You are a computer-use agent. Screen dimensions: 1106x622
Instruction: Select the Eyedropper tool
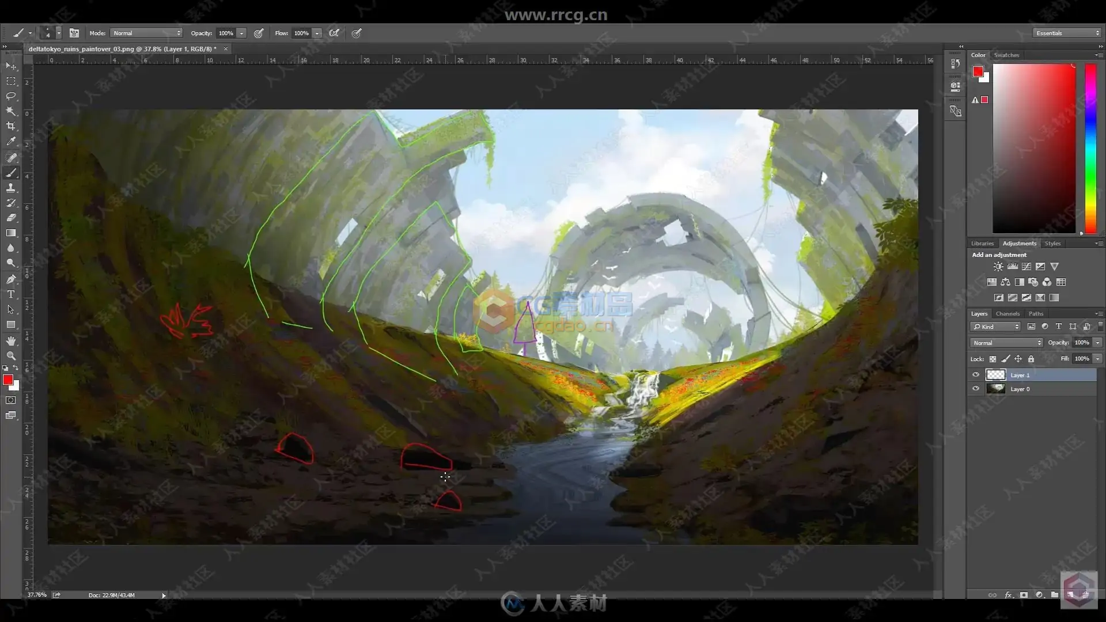pyautogui.click(x=11, y=141)
